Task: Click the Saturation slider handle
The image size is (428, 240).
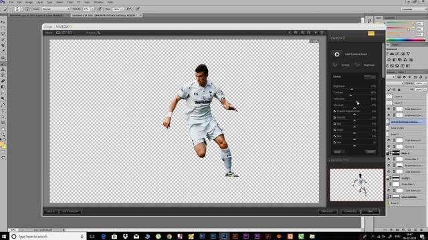Action: point(357,101)
